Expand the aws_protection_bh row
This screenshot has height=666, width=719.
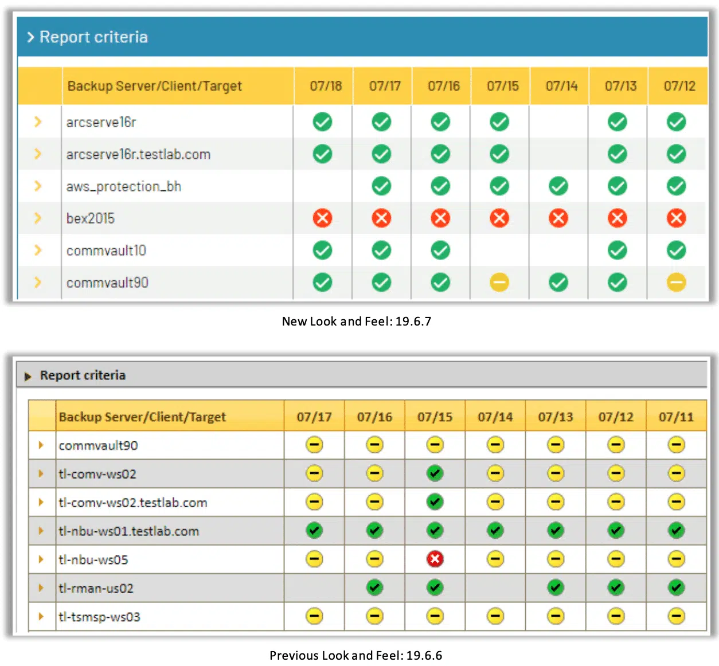[38, 186]
